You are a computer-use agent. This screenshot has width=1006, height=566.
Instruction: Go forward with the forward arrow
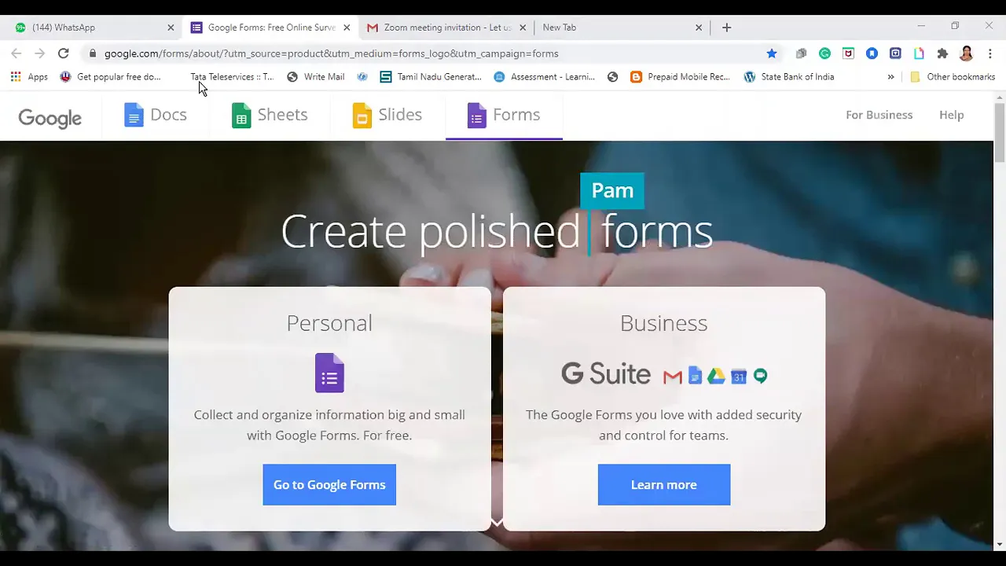tap(39, 53)
